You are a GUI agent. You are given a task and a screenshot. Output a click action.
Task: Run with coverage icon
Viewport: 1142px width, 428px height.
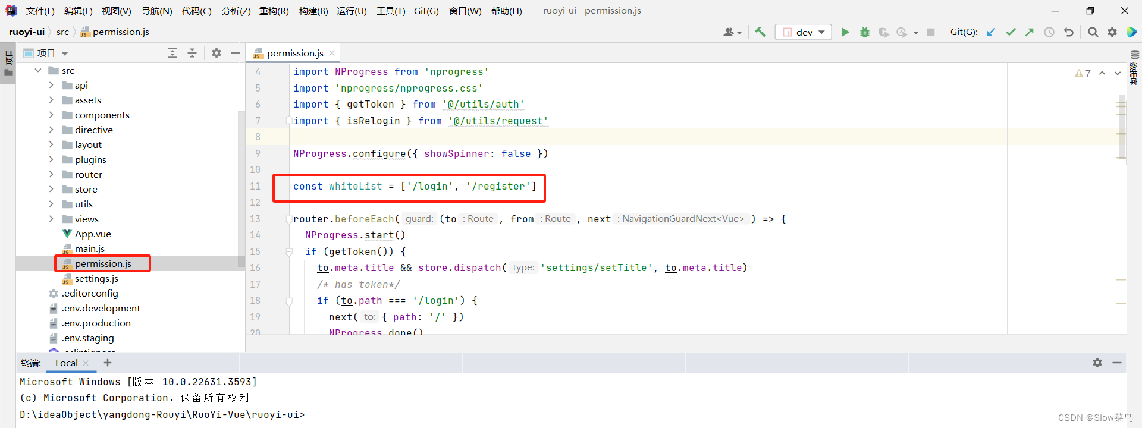[x=884, y=32]
